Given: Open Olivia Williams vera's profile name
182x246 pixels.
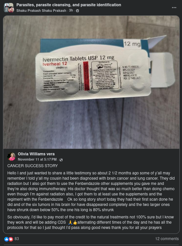Looking at the screenshot, I should point(36,154).
